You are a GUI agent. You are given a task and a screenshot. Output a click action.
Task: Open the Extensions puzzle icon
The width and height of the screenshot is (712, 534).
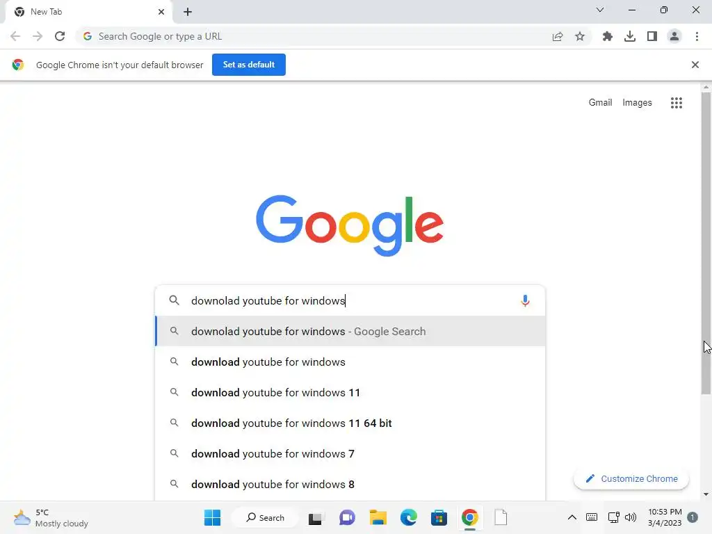click(x=607, y=36)
